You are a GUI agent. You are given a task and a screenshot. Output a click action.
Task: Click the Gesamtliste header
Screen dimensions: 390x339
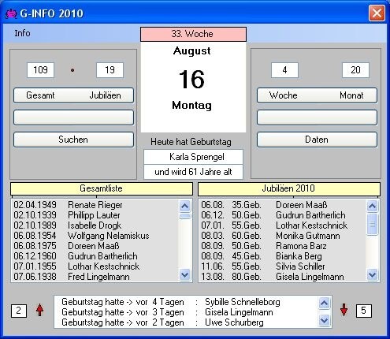[102, 188]
